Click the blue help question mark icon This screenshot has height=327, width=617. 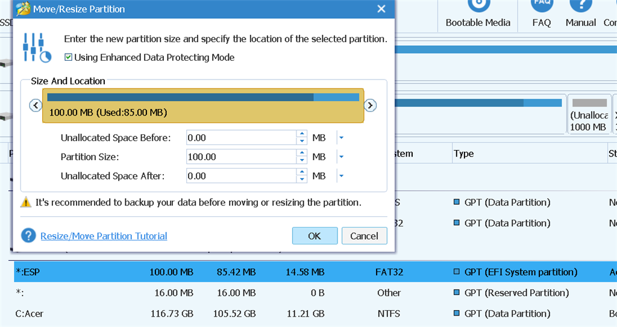coord(28,235)
